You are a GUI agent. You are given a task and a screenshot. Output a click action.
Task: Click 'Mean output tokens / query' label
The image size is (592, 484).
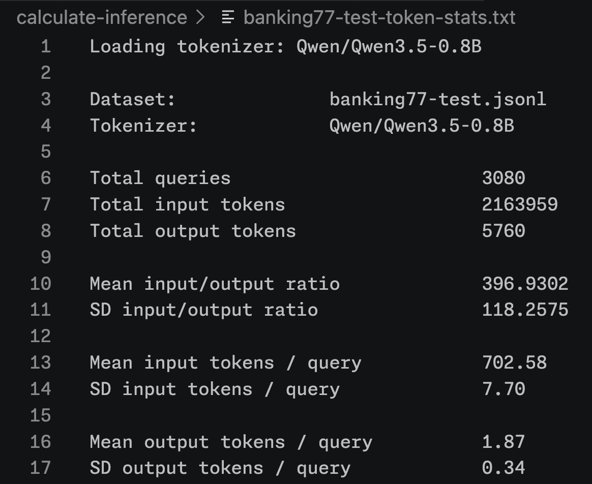coord(231,442)
